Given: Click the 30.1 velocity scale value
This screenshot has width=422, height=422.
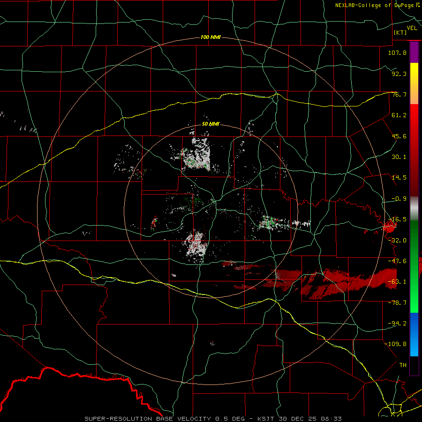Looking at the screenshot, I should click(x=399, y=157).
